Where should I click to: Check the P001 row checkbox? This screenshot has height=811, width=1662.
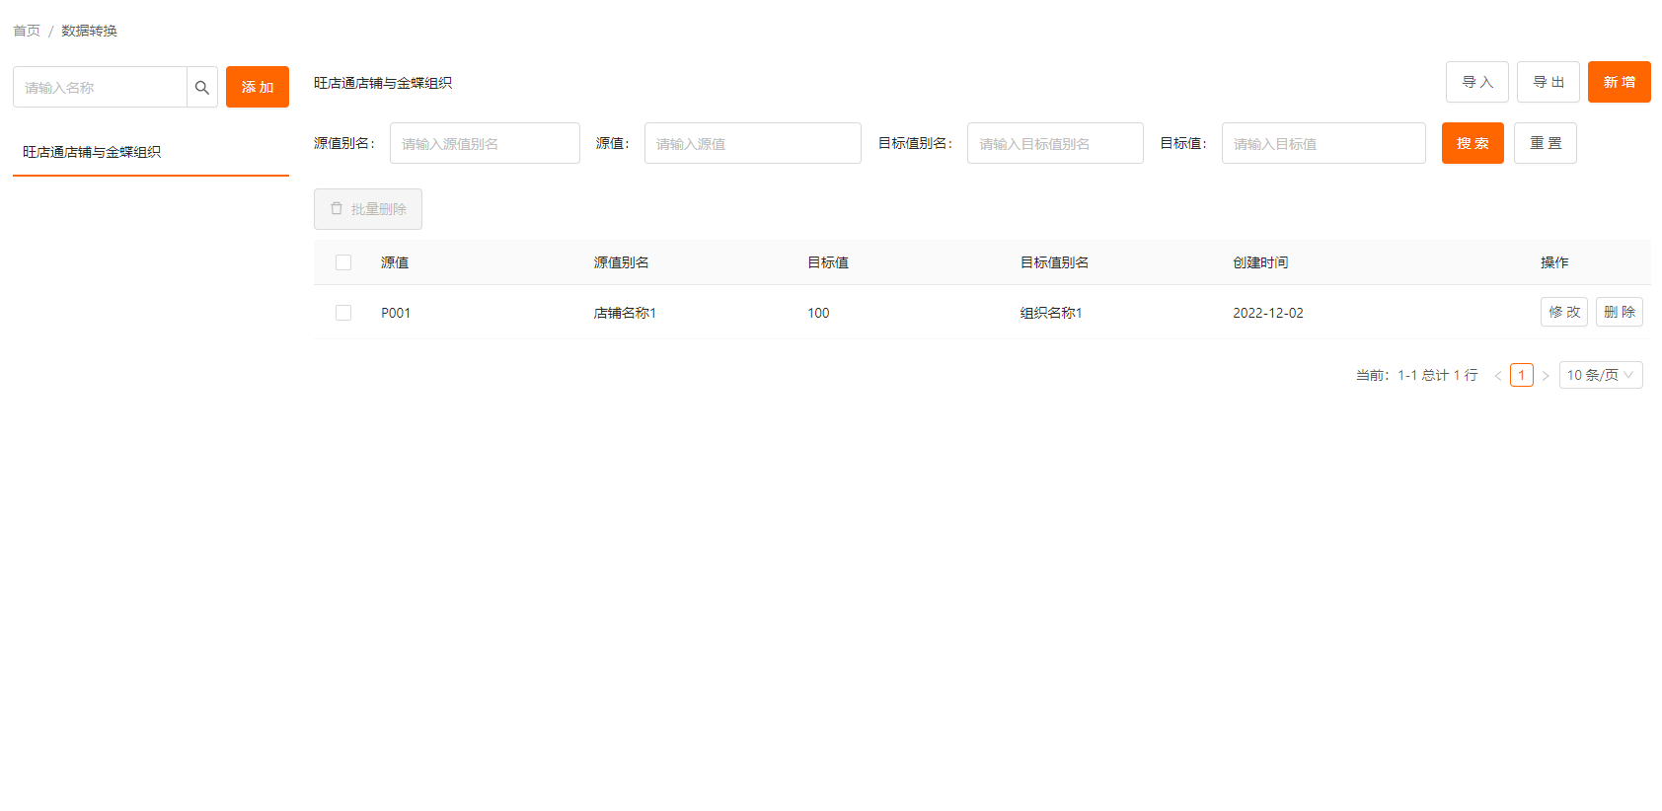(x=343, y=313)
